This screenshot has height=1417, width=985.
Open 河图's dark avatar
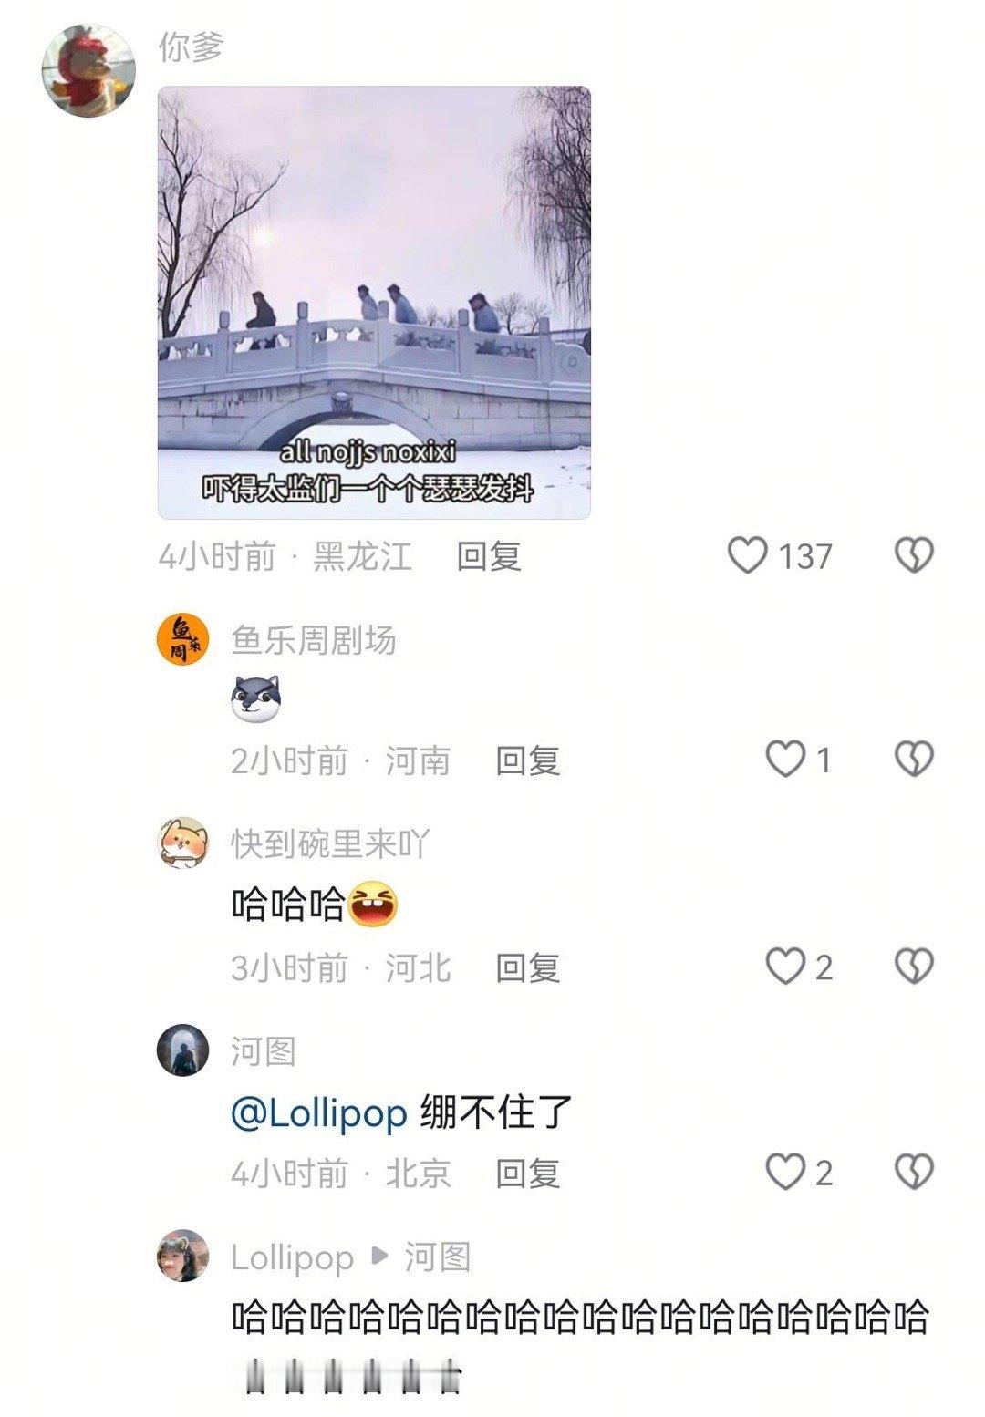(x=183, y=1050)
